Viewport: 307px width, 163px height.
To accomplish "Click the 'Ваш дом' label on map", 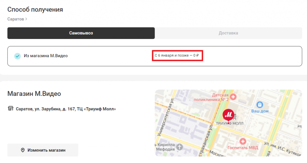I will pos(260,111).
